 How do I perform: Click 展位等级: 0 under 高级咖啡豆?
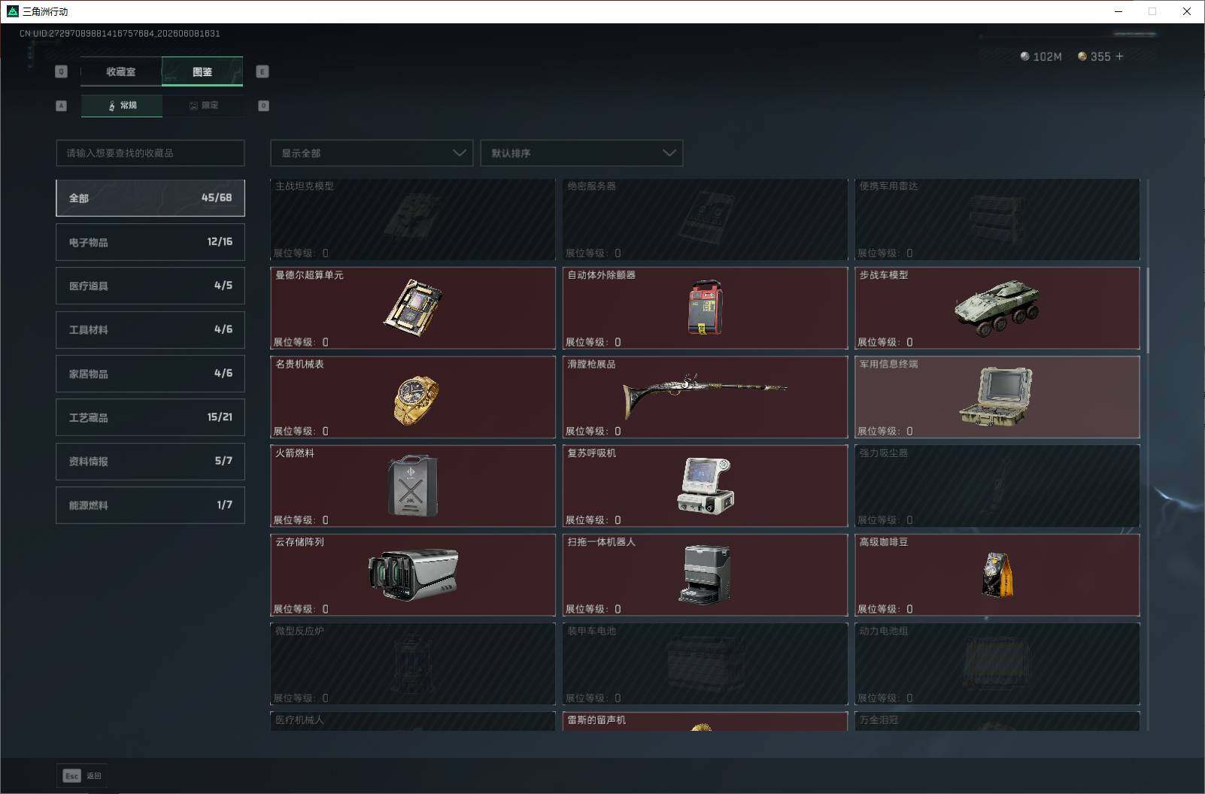point(885,609)
